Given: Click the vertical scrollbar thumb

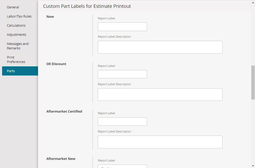Looking at the screenshot, I should [x=253, y=82].
